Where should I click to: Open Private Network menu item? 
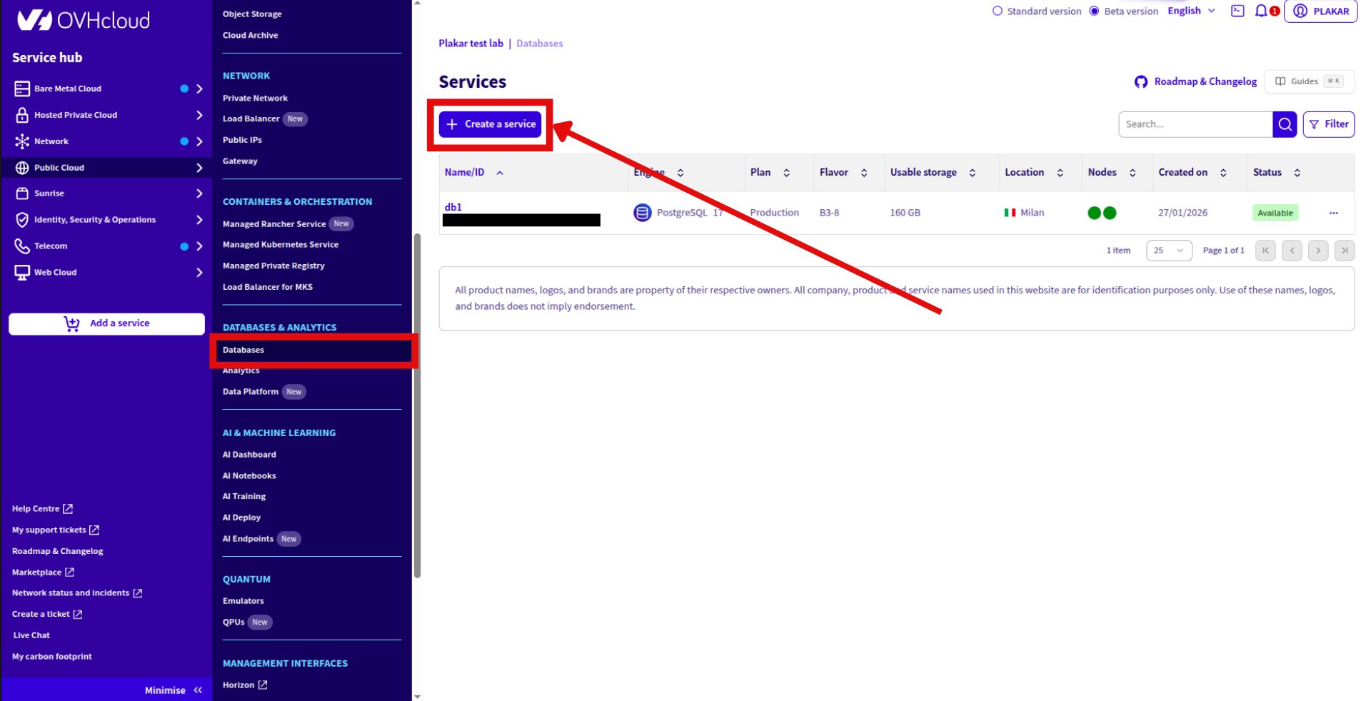click(x=255, y=99)
